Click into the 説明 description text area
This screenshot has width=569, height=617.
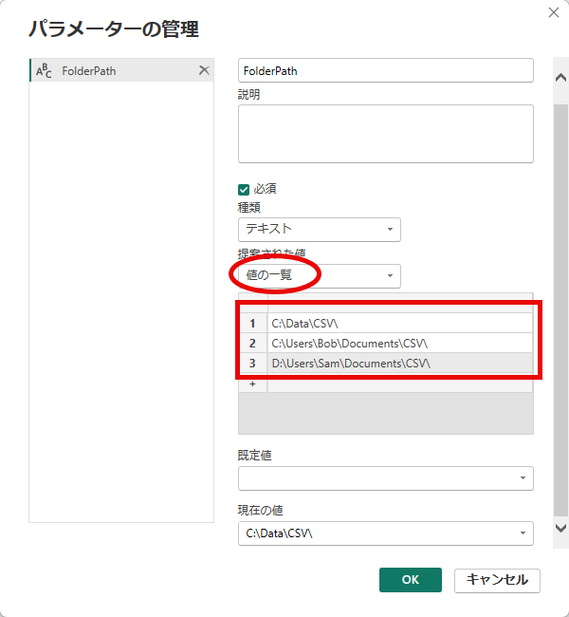(386, 134)
